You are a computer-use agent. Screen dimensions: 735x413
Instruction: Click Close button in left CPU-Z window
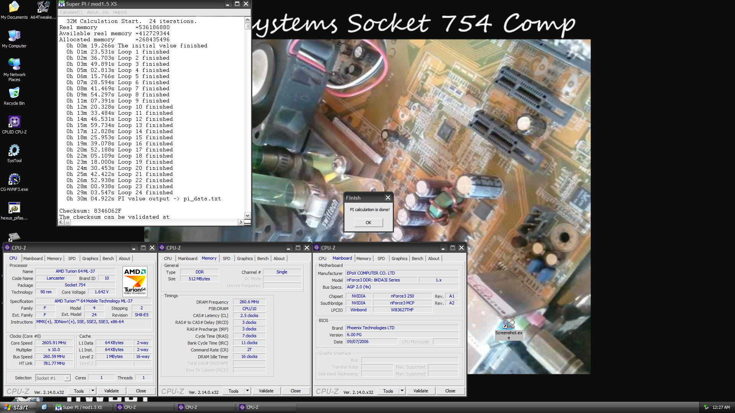(141, 391)
